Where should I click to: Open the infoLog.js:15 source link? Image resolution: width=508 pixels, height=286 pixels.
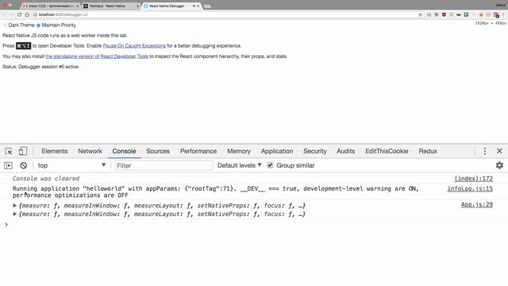point(470,189)
